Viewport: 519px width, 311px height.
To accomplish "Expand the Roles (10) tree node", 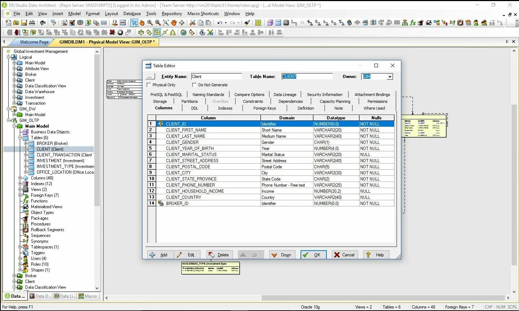I will click(20, 264).
